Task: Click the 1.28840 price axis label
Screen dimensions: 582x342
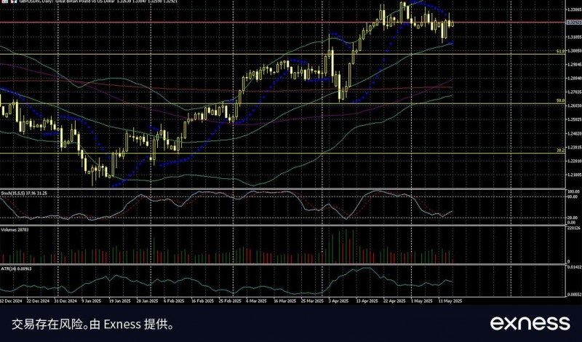Action: point(574,78)
